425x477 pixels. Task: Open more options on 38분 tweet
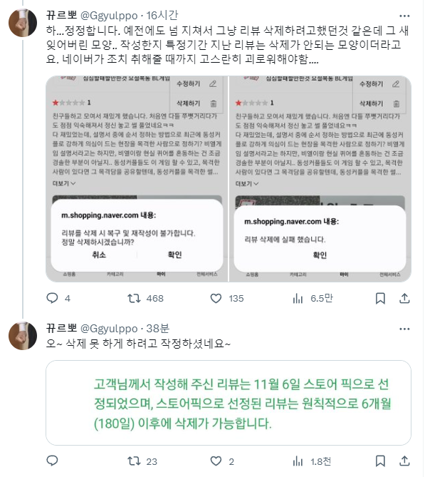404,329
